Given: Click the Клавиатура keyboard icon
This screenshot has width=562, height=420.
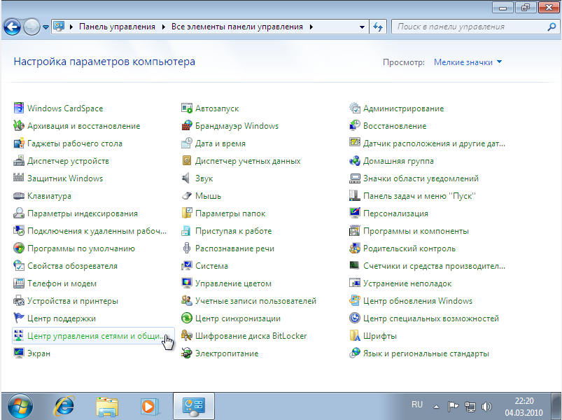Looking at the screenshot, I should [19, 196].
